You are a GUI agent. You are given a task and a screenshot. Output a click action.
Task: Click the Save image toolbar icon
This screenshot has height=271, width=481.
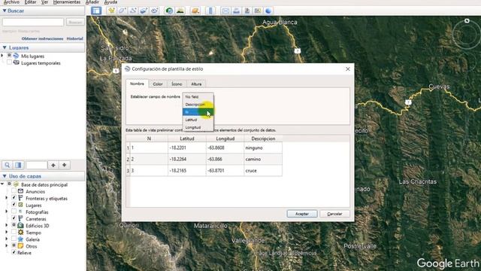click(x=247, y=11)
